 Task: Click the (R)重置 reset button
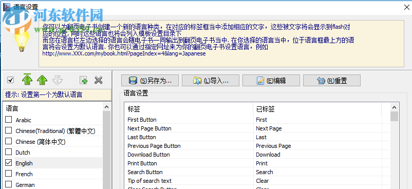click(331, 81)
